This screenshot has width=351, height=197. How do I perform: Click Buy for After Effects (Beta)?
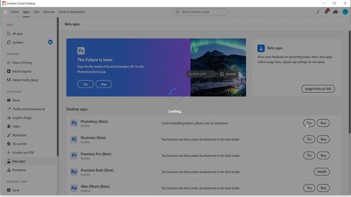pyautogui.click(x=324, y=188)
